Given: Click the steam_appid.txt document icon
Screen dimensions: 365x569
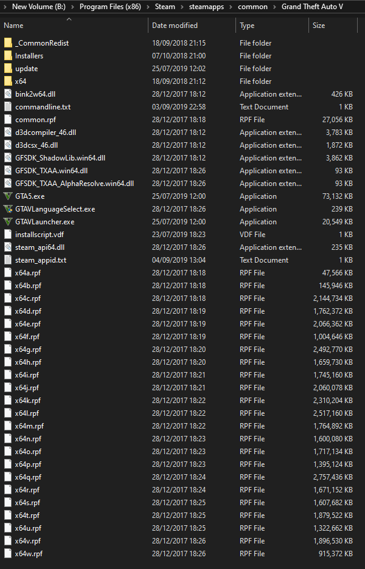Looking at the screenshot, I should tap(8, 260).
